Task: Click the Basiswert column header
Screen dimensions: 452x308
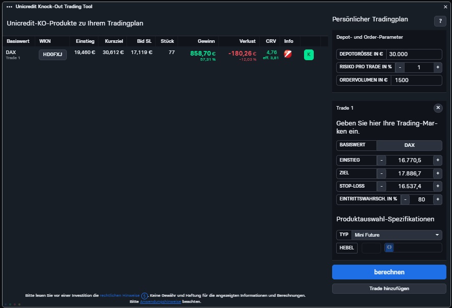Action: pyautogui.click(x=18, y=41)
